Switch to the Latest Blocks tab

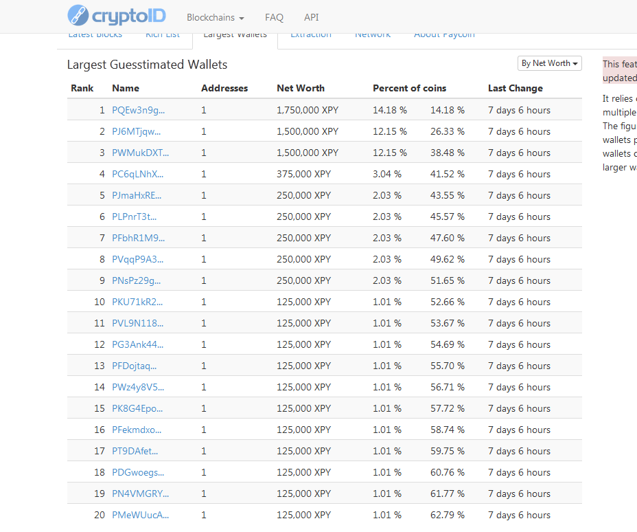tap(95, 36)
